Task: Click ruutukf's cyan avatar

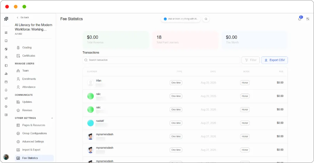Action: [x=91, y=123]
